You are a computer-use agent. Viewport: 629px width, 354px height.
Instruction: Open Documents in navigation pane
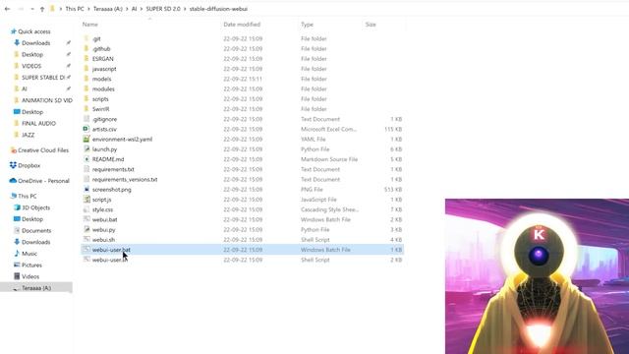pyautogui.click(x=36, y=230)
